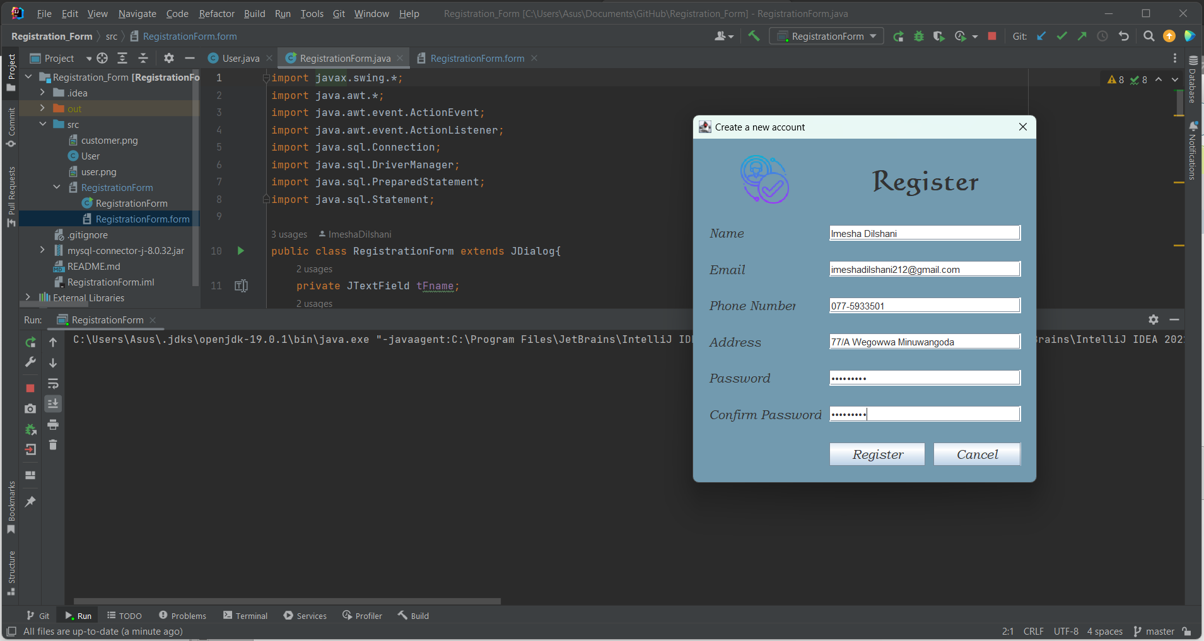
Task: Expand the .idea folder
Action: click(x=42, y=93)
